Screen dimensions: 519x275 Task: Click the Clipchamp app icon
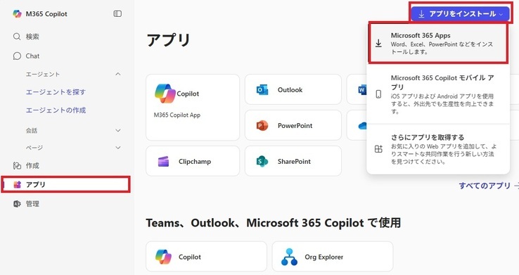point(164,162)
